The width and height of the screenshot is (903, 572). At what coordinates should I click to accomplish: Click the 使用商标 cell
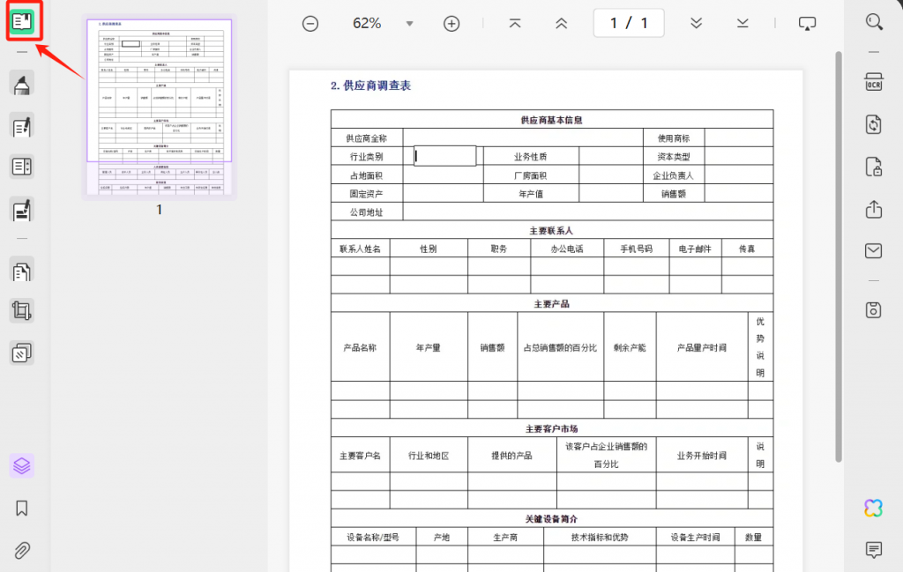[x=673, y=138]
